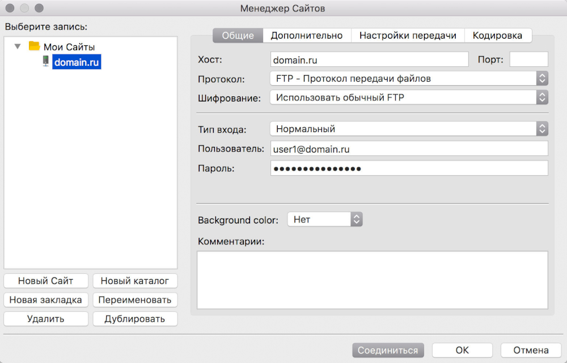The height and width of the screenshot is (363, 567).
Task: Open the Шифрование dropdown
Action: 408,98
